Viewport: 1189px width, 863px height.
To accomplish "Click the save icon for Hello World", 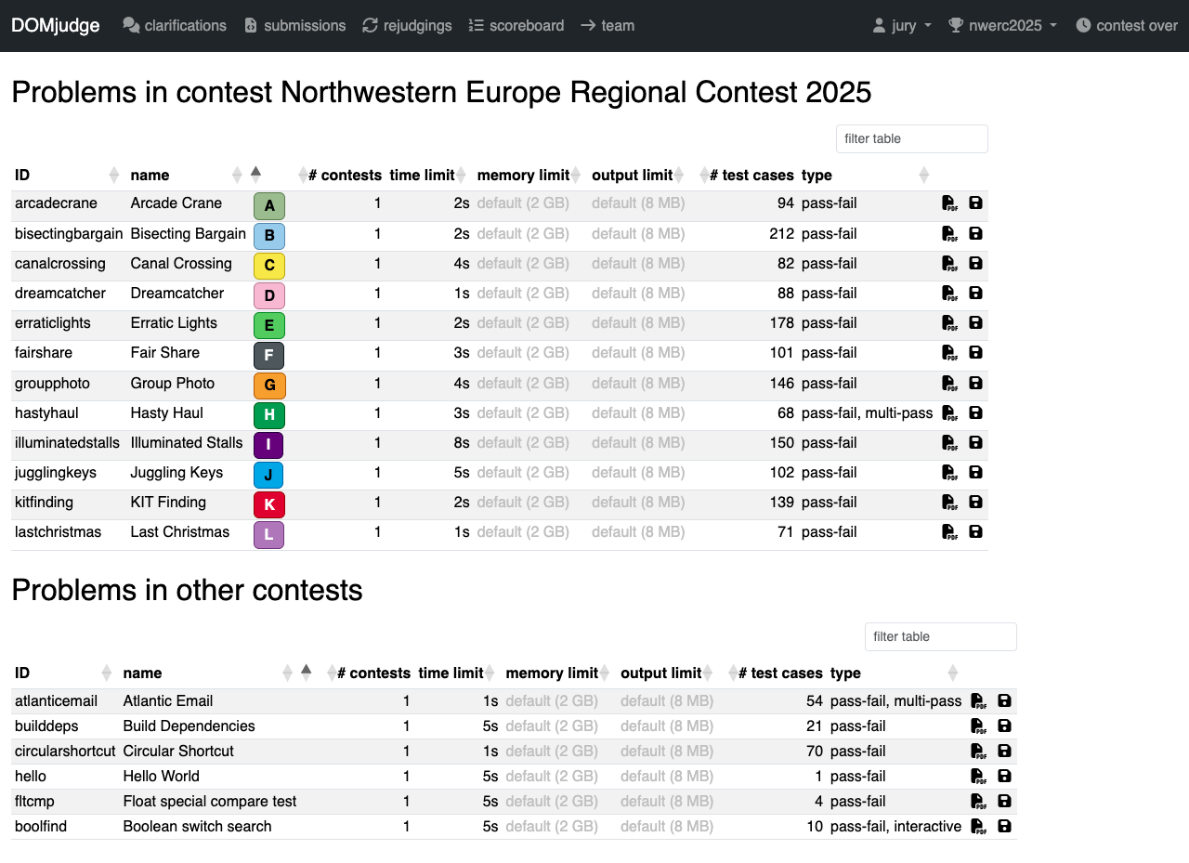I will [1004, 776].
